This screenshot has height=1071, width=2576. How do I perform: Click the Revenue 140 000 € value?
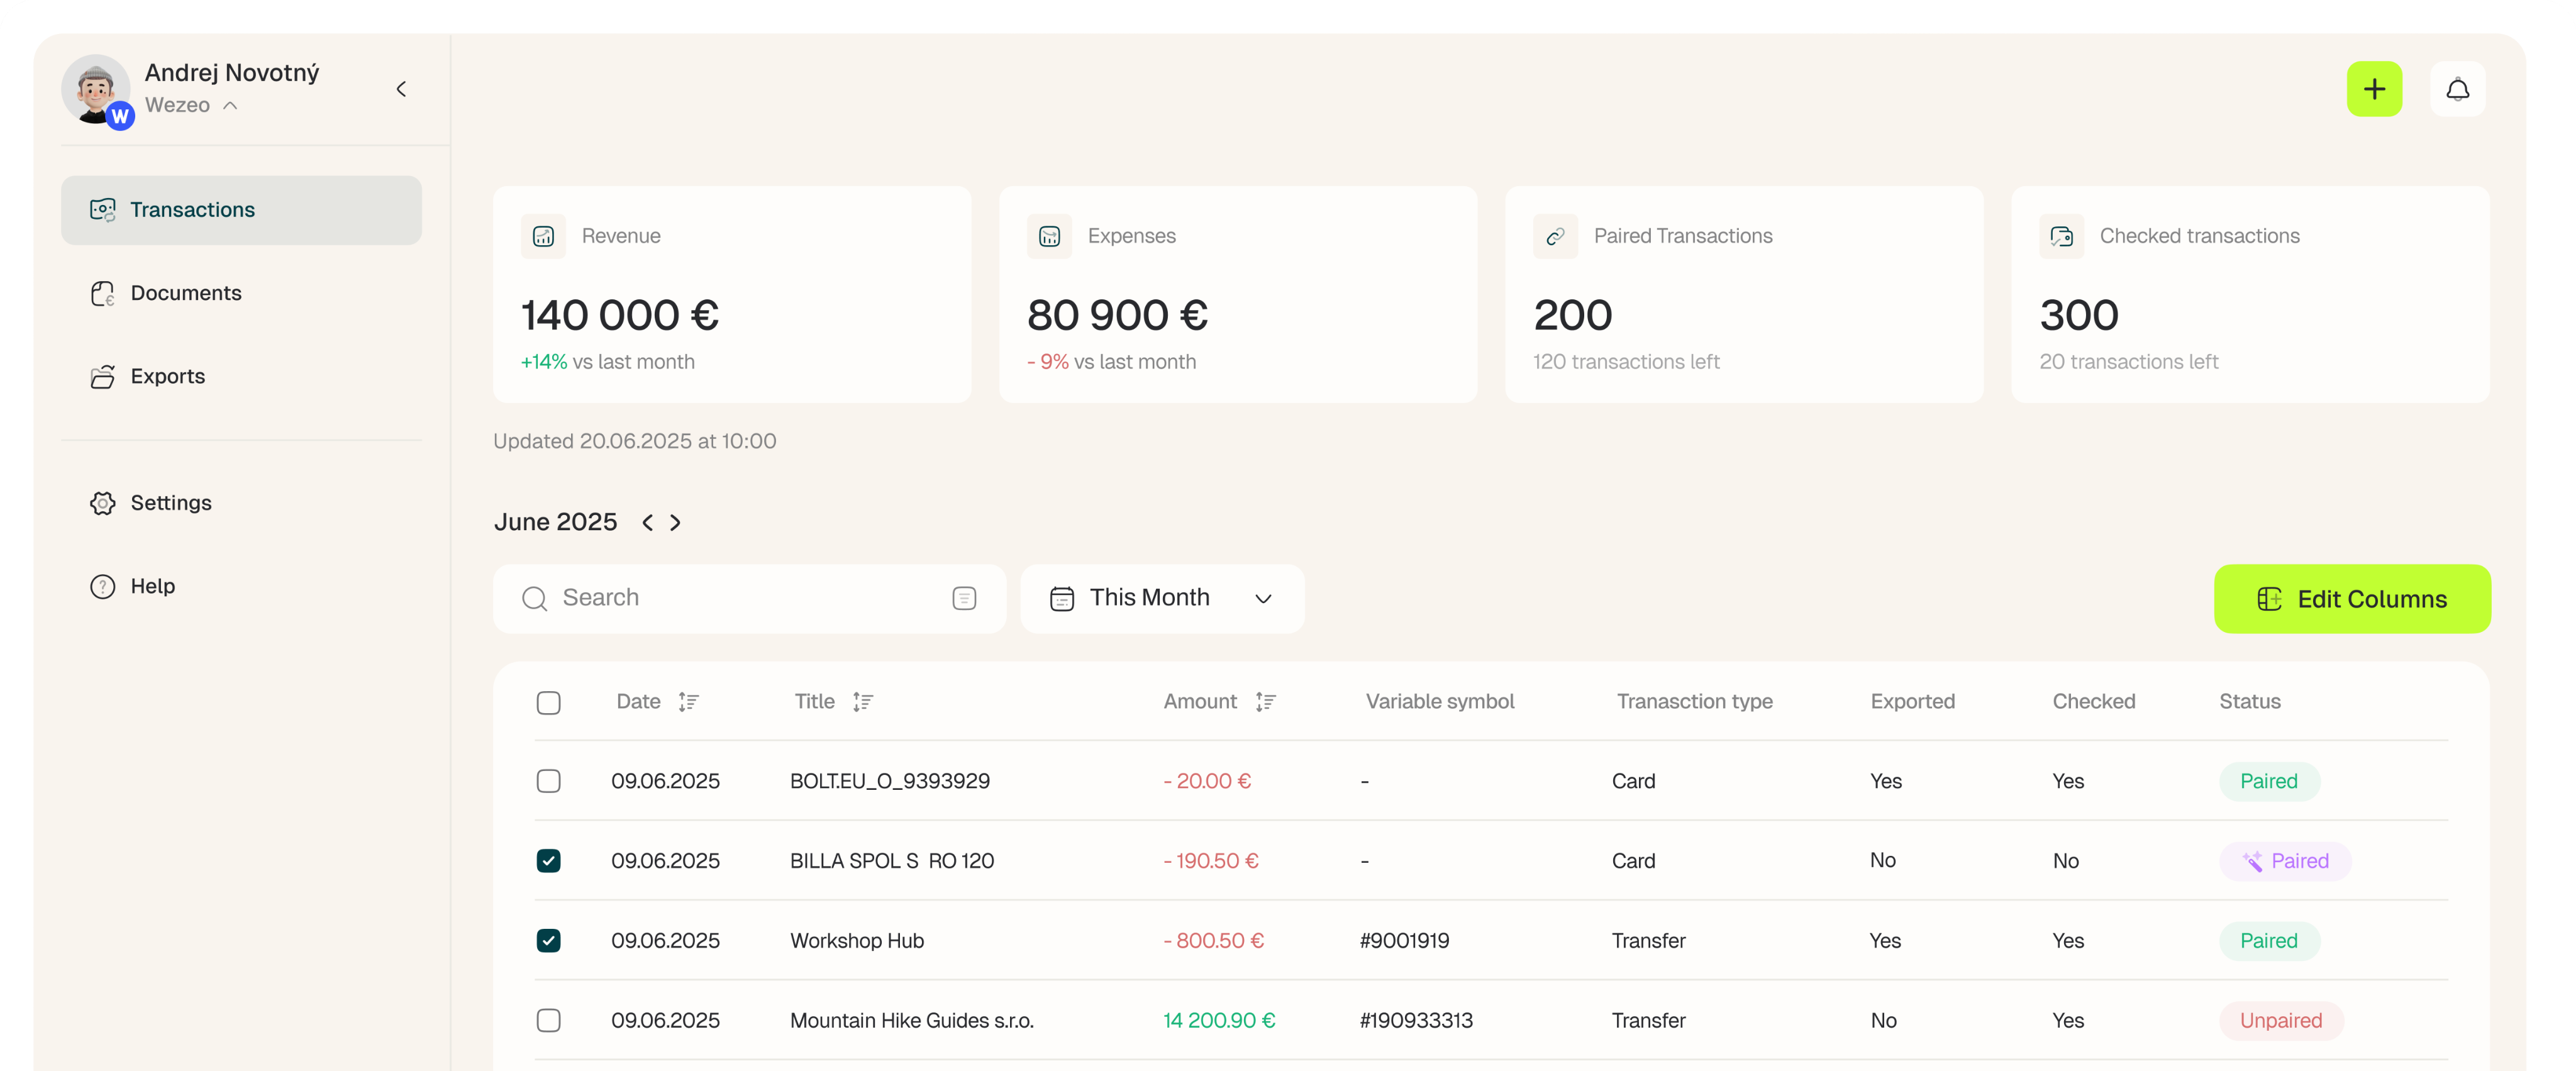click(x=619, y=315)
